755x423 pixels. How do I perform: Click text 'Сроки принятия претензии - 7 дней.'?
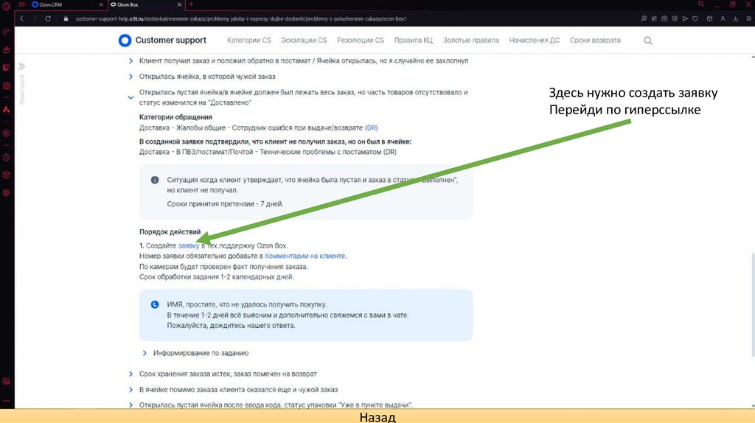225,204
